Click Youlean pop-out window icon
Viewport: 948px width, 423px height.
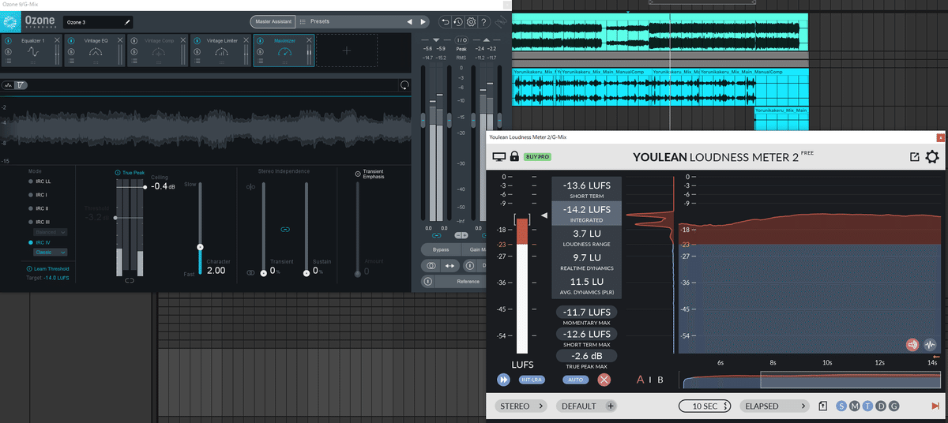coord(914,156)
